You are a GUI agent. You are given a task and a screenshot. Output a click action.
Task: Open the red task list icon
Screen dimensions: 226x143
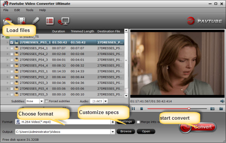pos(50,21)
